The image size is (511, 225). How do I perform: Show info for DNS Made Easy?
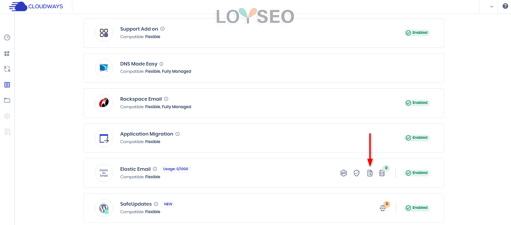(161, 64)
